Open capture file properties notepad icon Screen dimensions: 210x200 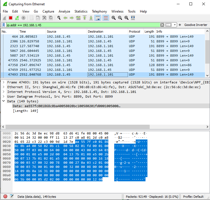12,196
